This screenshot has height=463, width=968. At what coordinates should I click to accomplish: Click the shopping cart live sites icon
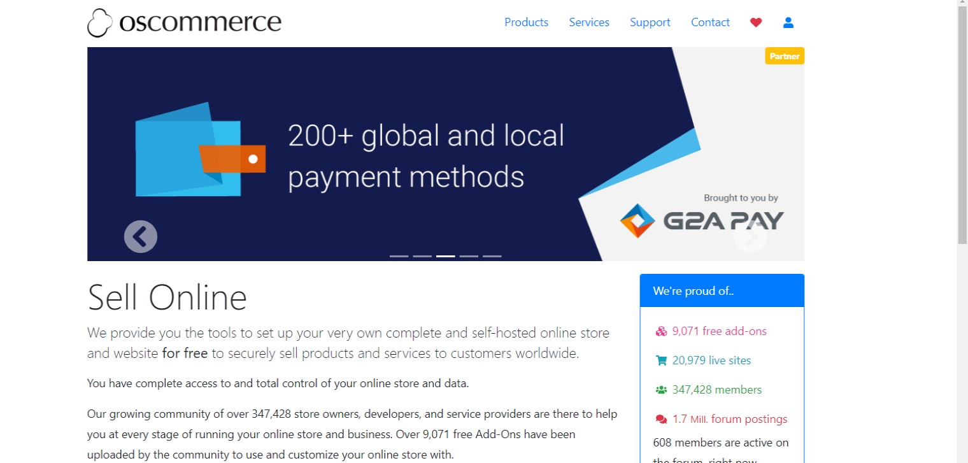point(661,360)
